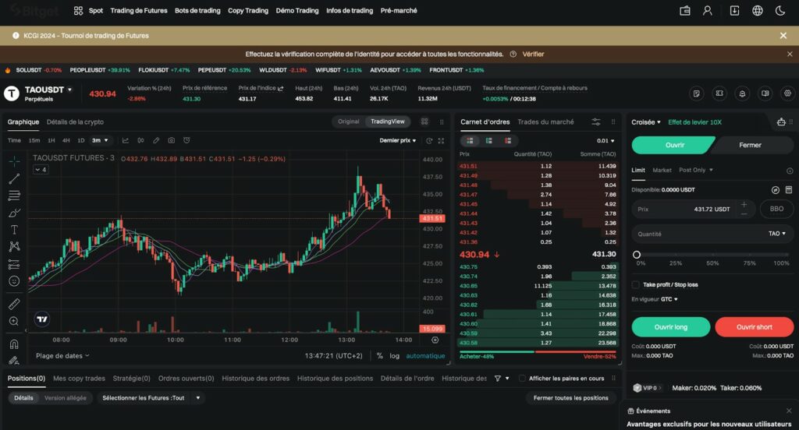Click Fermer toutes les positions
Viewport: 799px width, 430px height.
point(570,397)
